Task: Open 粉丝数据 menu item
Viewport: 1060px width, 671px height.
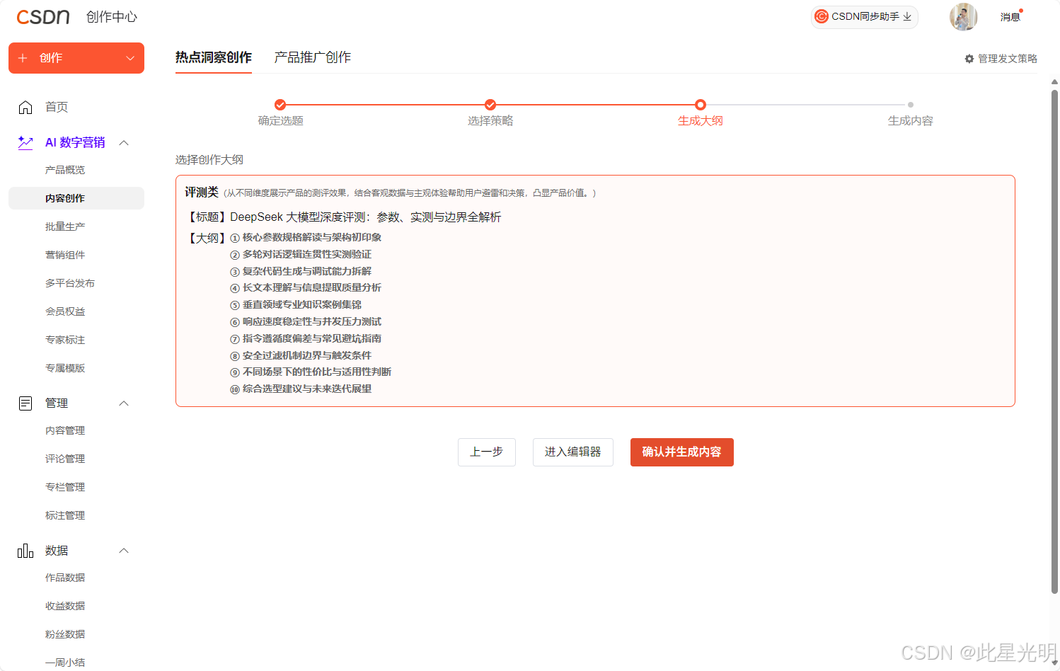Action: coord(65,634)
